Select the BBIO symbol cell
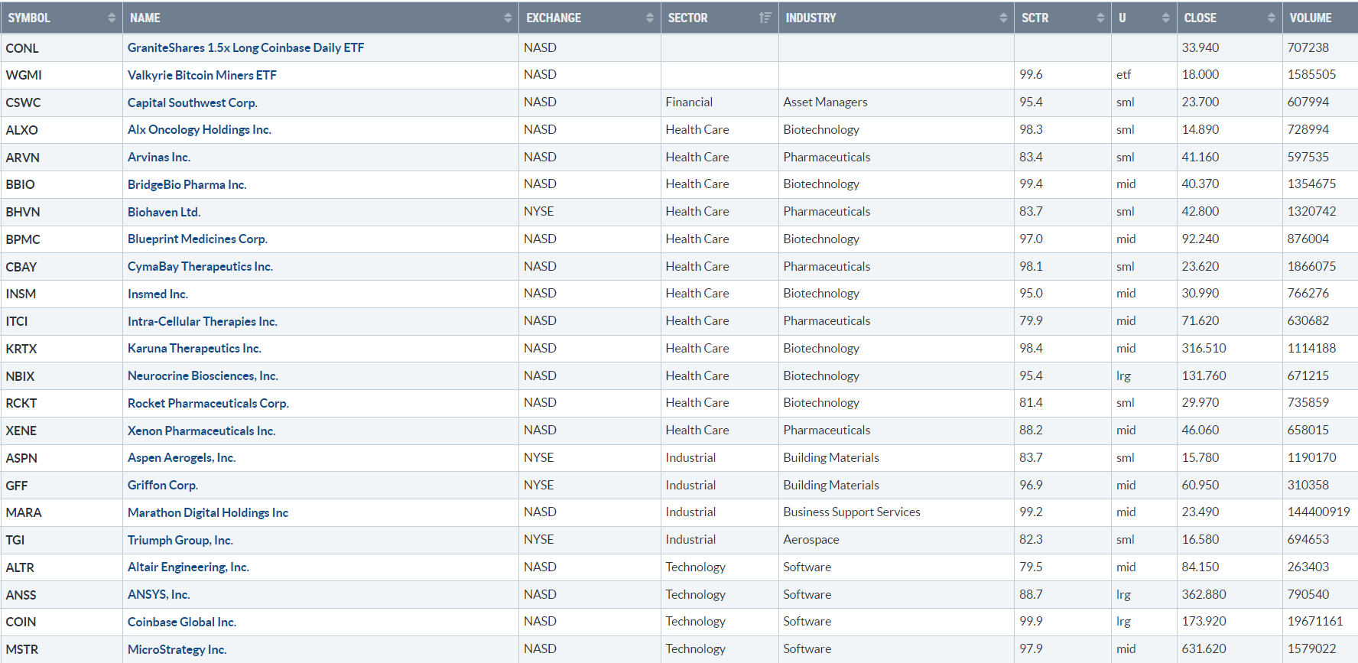The image size is (1358, 663). (21, 184)
